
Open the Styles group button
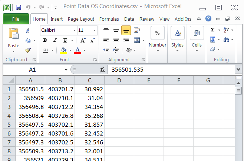coord(177,39)
